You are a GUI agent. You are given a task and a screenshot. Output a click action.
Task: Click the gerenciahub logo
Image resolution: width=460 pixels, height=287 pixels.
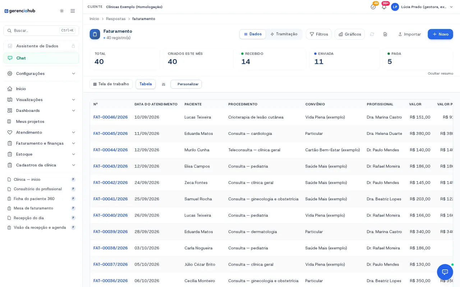click(x=20, y=11)
